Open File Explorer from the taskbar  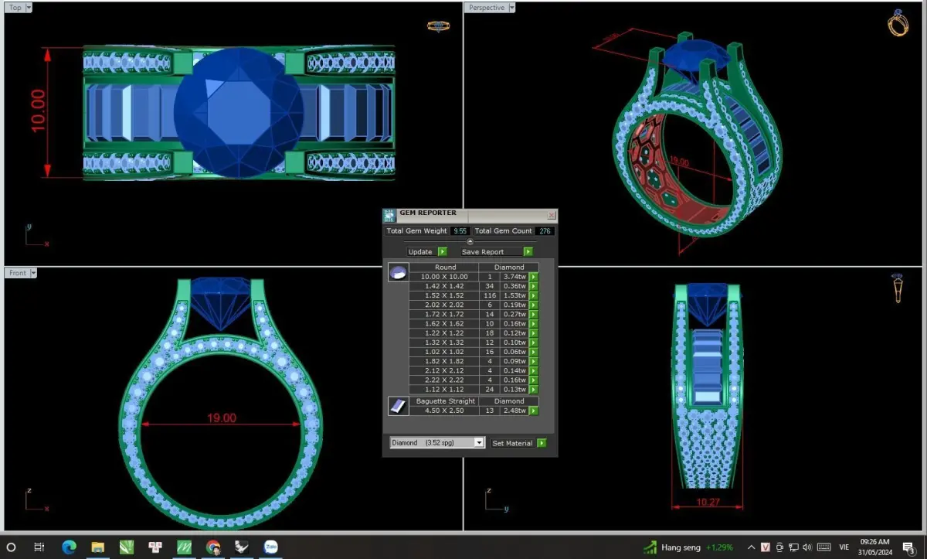(97, 547)
